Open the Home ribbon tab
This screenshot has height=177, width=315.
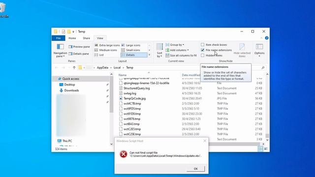tap(72, 38)
